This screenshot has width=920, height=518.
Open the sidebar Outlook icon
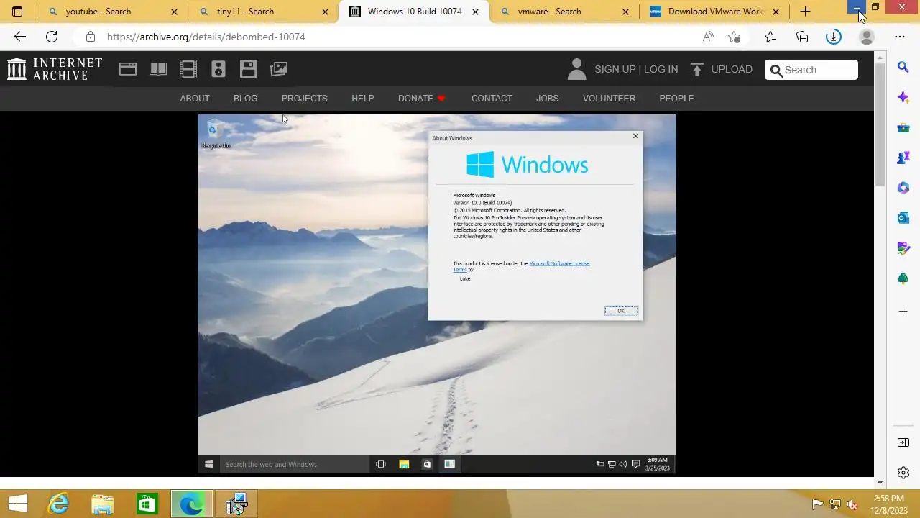pos(903,218)
